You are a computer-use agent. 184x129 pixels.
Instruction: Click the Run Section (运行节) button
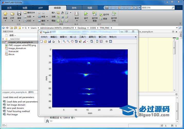click(104, 15)
